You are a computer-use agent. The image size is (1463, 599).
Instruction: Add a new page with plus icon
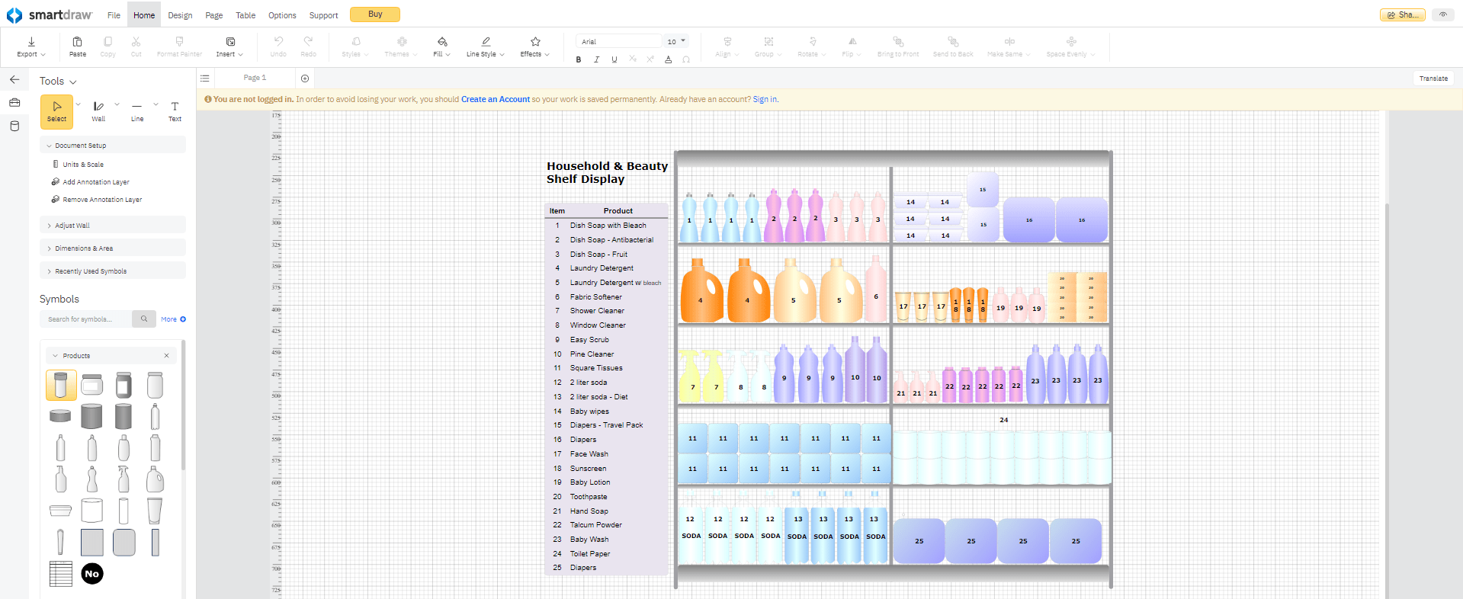tap(305, 78)
